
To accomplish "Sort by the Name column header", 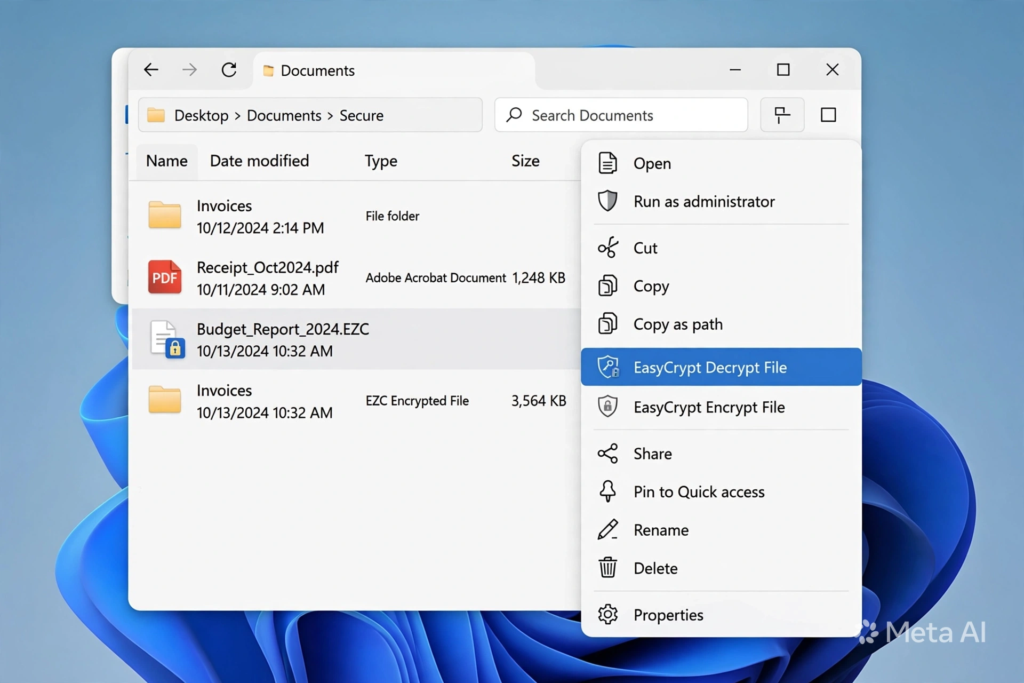I will 166,161.
